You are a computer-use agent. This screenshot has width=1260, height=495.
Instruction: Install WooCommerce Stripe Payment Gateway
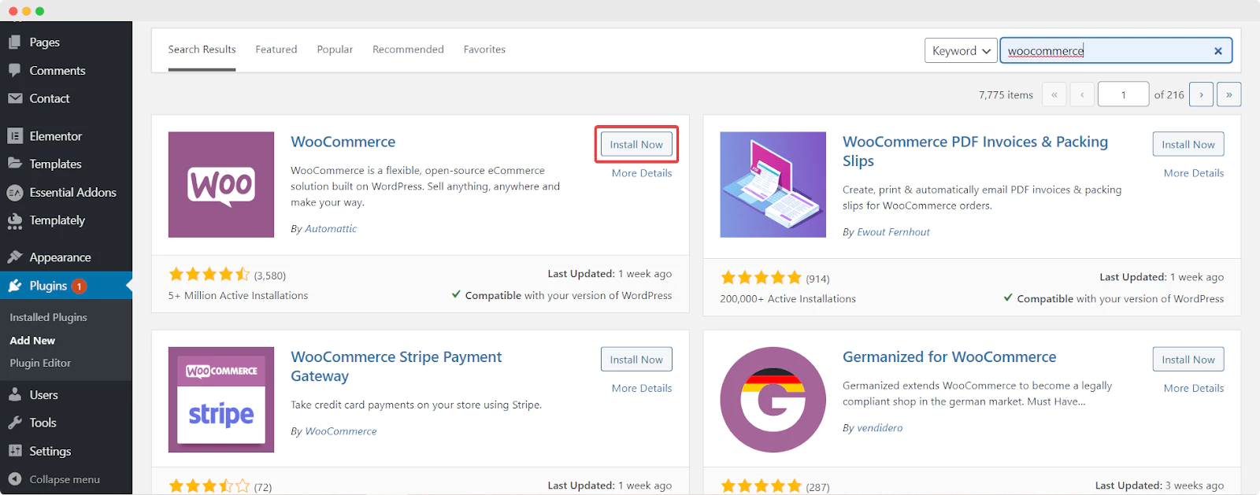(636, 360)
